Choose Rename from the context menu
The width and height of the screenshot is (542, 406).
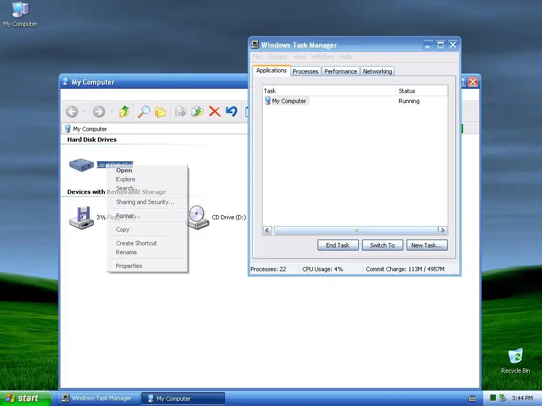click(147, 252)
